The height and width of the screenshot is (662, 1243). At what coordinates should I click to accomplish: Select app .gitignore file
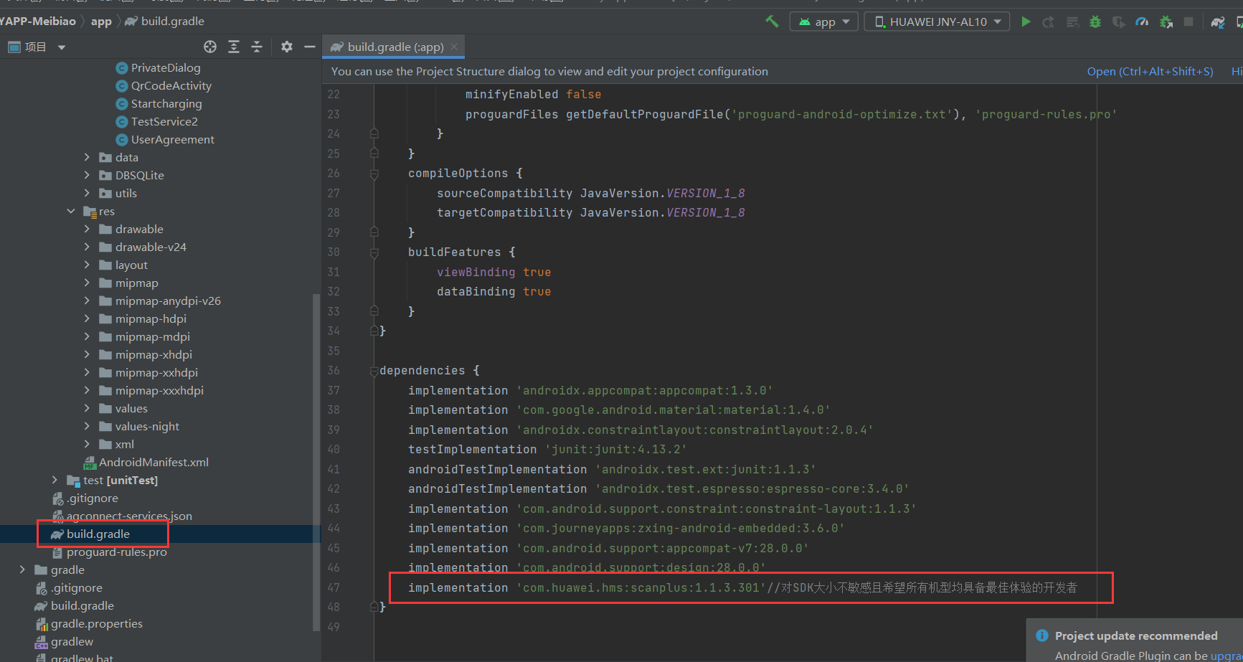pos(93,498)
